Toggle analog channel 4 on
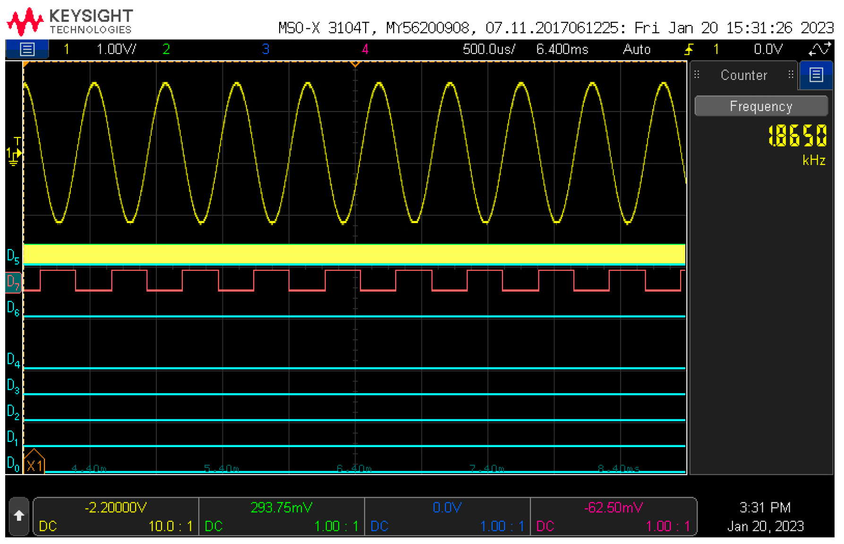Image resolution: width=844 pixels, height=544 pixels. (365, 49)
